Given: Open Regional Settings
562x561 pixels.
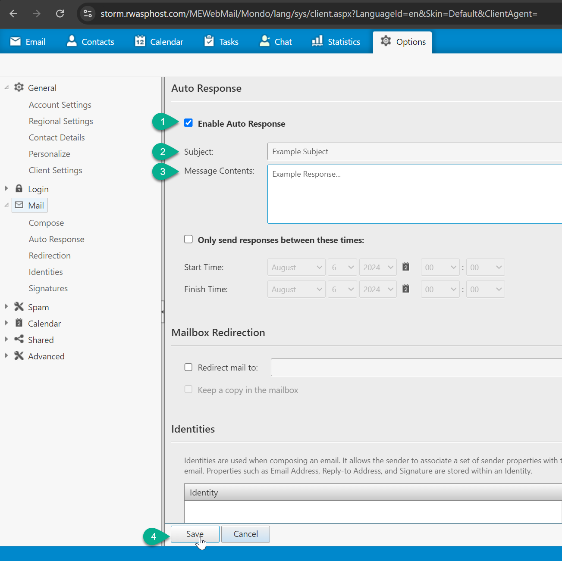Looking at the screenshot, I should click(x=61, y=121).
